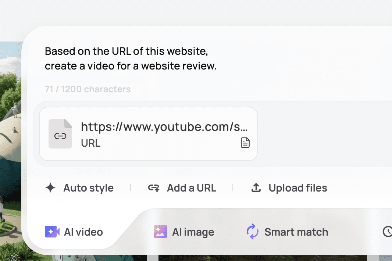Click the Add a URL link icon
This screenshot has height=261, width=392.
tap(154, 188)
